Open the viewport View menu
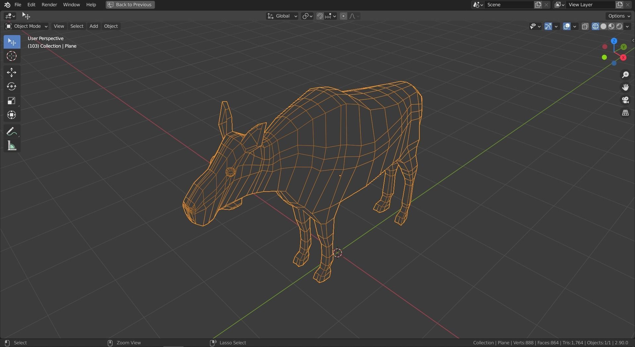 tap(59, 26)
